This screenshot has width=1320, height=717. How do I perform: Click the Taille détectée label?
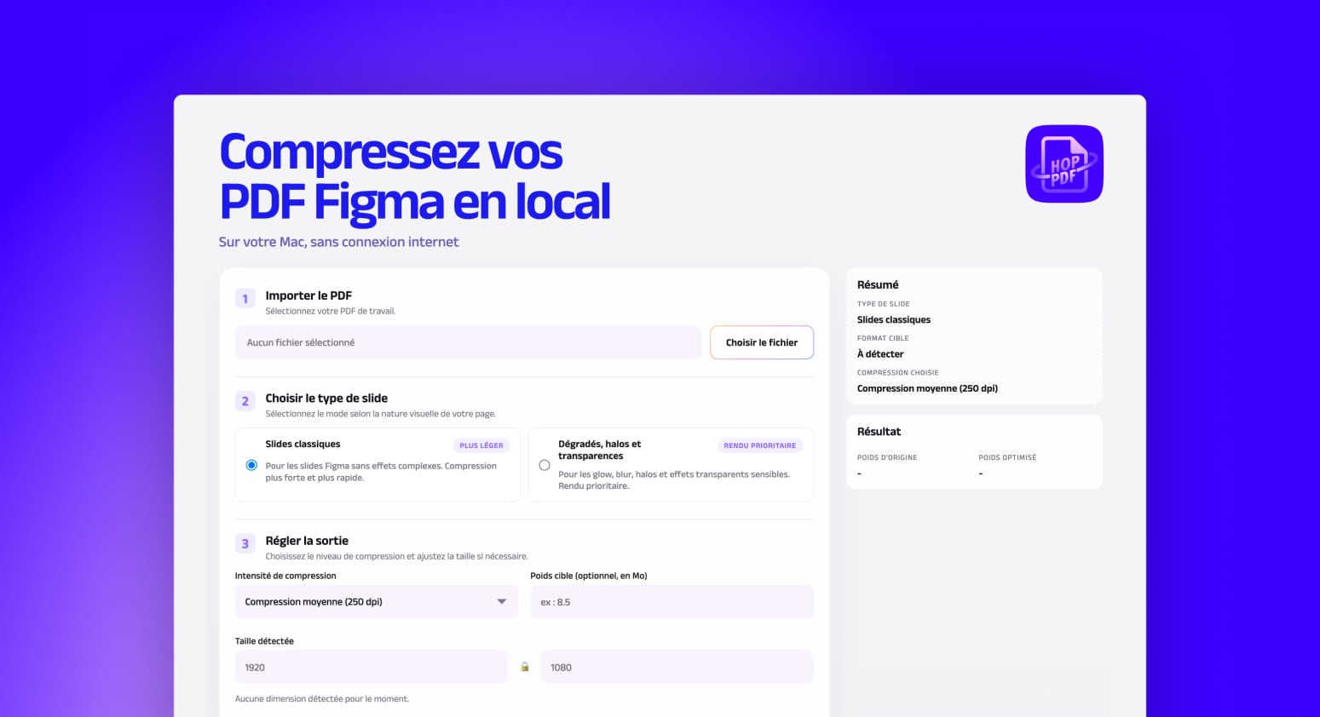click(264, 641)
